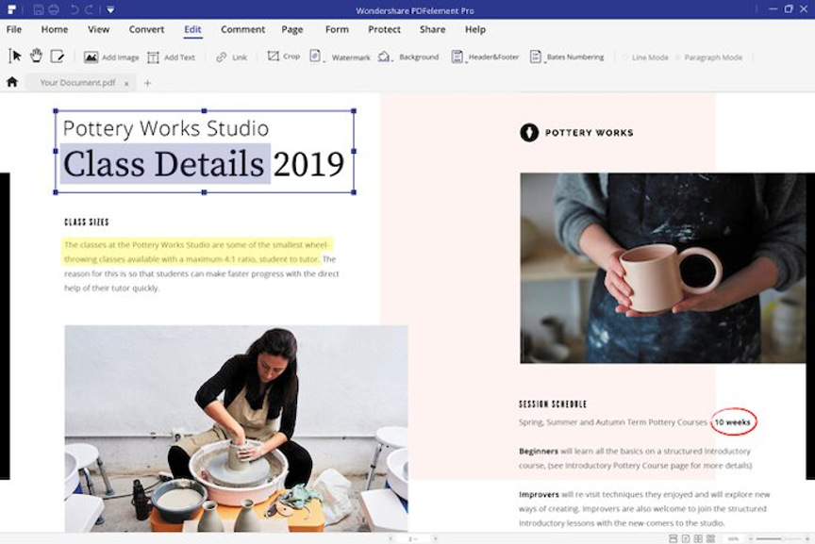815x544 pixels.
Task: Activate the Hand pan tool
Action: pyautogui.click(x=36, y=57)
